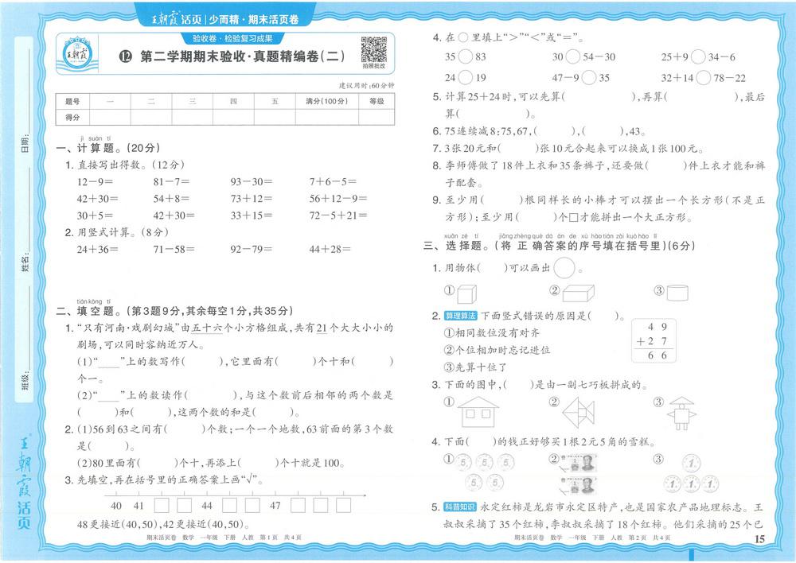Screen dimensions: 796x563
Task: Click the comparison circle between 24 and 19
Action: [466, 77]
